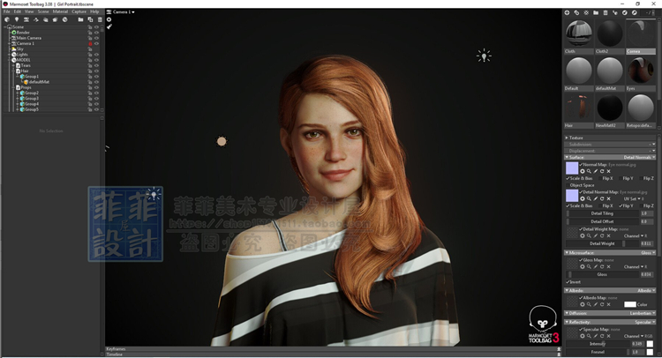Add new object cube icon in scene toolbar
The width and height of the screenshot is (662, 358).
pos(7,19)
